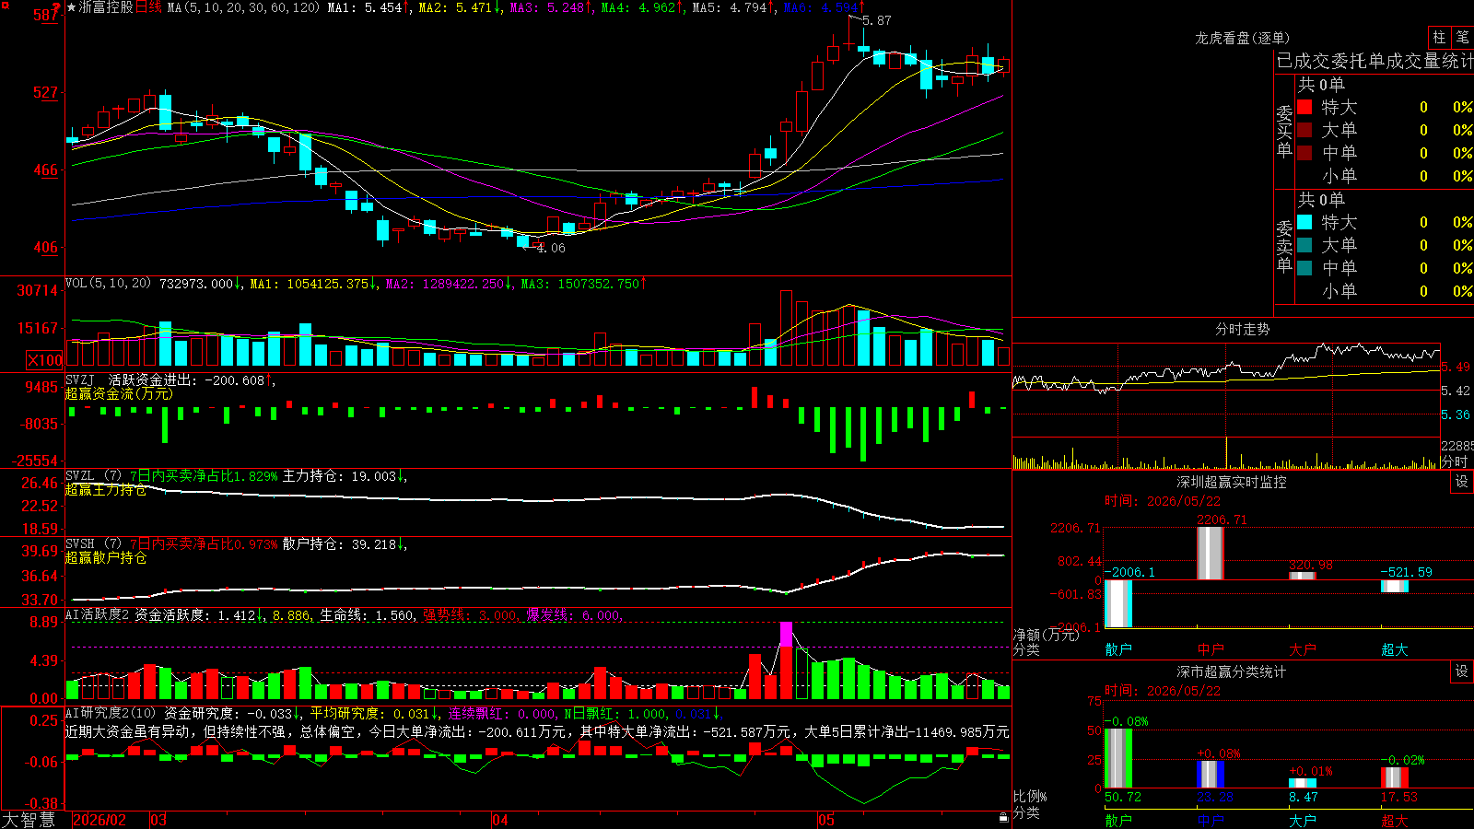Viewport: 1474px width, 829px height.
Task: Open MA(5,10,20,30,60,120) indicator parameters
Action: pyautogui.click(x=243, y=7)
